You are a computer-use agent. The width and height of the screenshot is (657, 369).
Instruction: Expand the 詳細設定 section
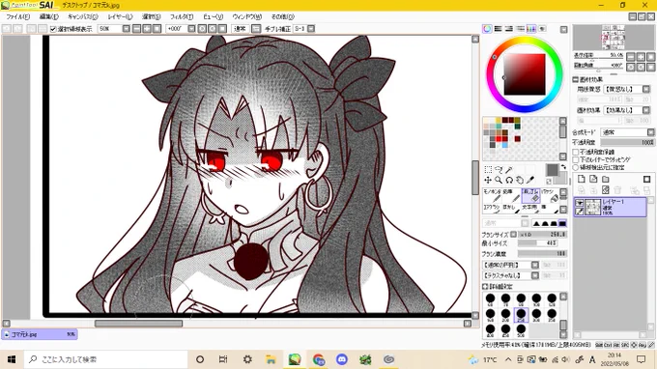coord(485,287)
